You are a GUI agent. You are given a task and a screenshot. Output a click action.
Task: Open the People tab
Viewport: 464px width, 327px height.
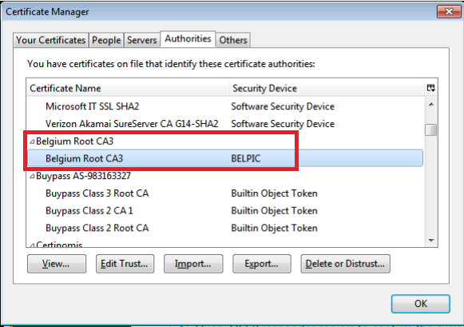[x=106, y=40]
